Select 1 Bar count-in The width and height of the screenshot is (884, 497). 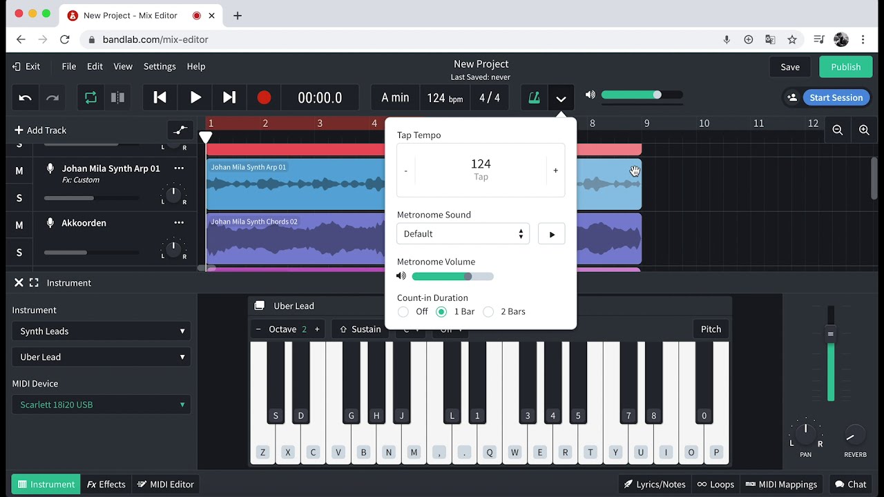tap(441, 312)
